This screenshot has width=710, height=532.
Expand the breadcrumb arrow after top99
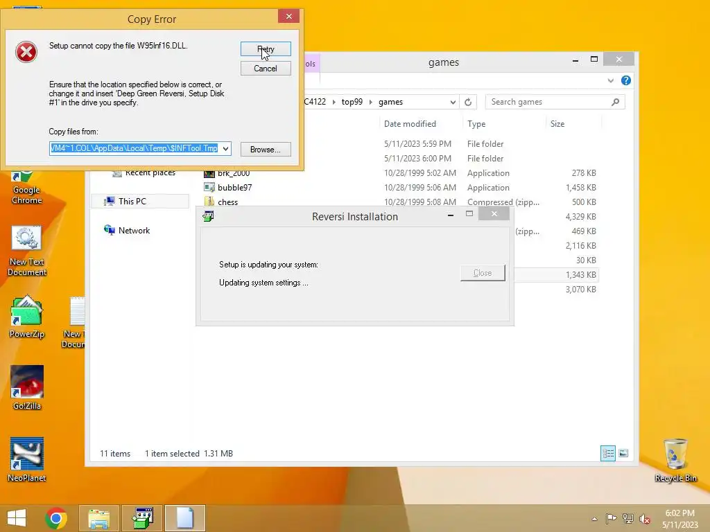pyautogui.click(x=371, y=102)
